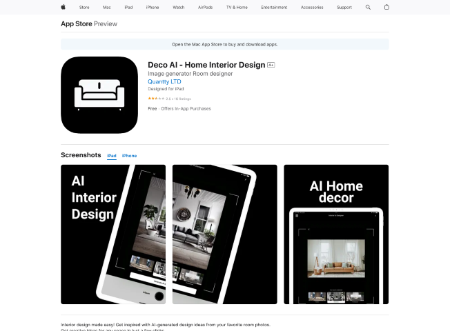This screenshot has height=331, width=450.
Task: Open the Watch menu item
Action: (179, 8)
